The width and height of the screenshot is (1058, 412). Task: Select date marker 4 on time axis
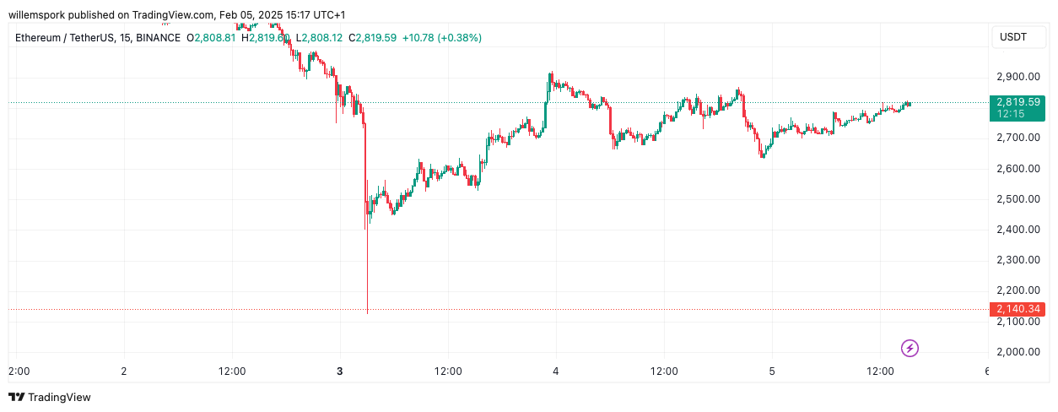(x=556, y=371)
